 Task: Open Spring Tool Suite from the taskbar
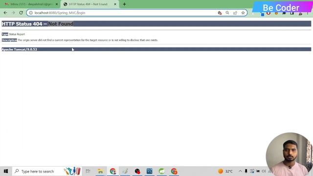[162, 171]
